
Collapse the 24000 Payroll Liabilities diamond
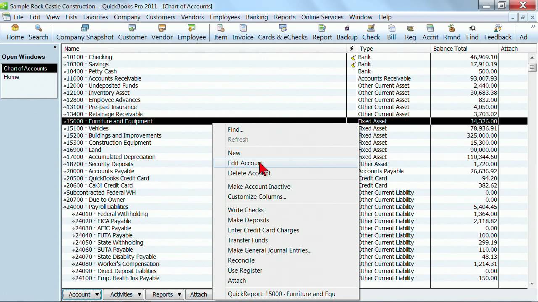coord(65,207)
